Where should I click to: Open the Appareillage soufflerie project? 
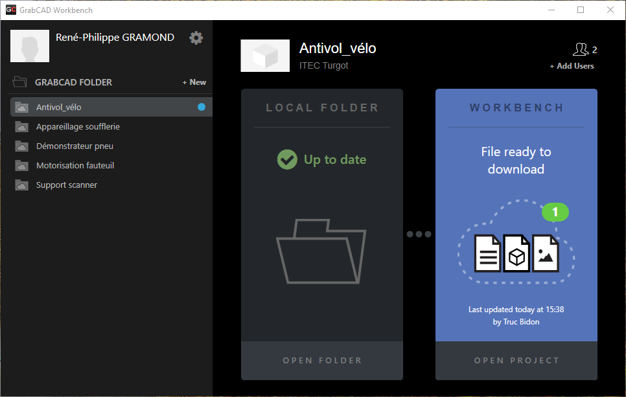111,126
